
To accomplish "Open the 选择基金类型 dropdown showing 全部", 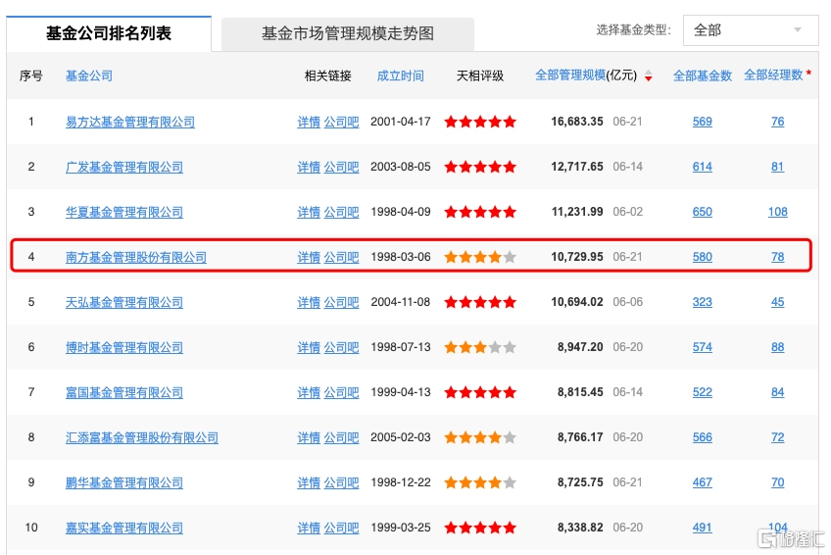I will tap(751, 30).
